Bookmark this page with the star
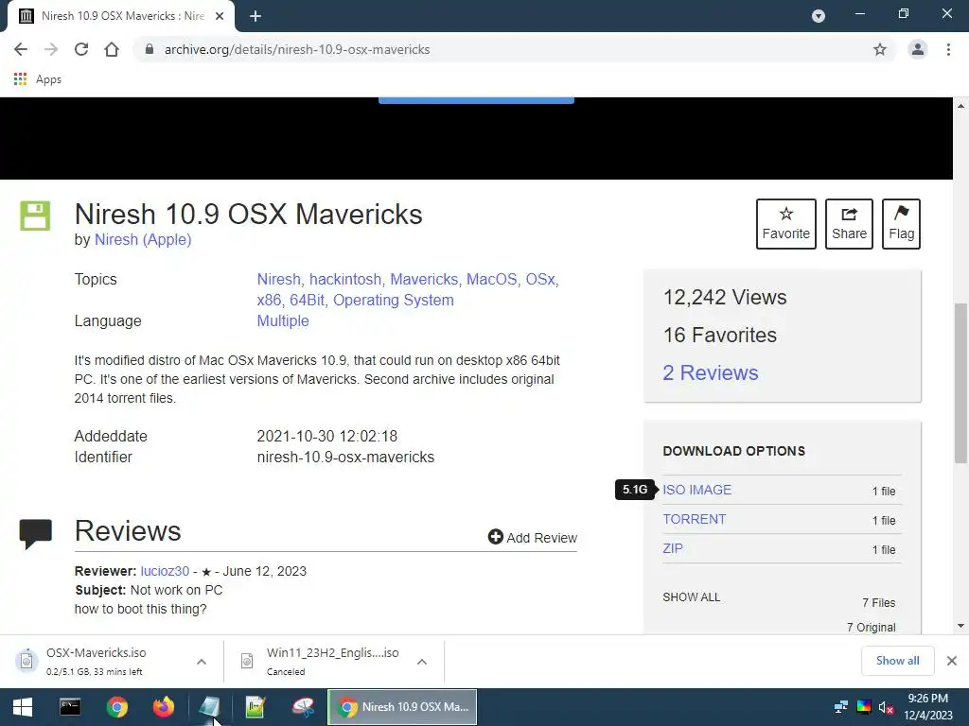969x726 pixels. tap(880, 49)
